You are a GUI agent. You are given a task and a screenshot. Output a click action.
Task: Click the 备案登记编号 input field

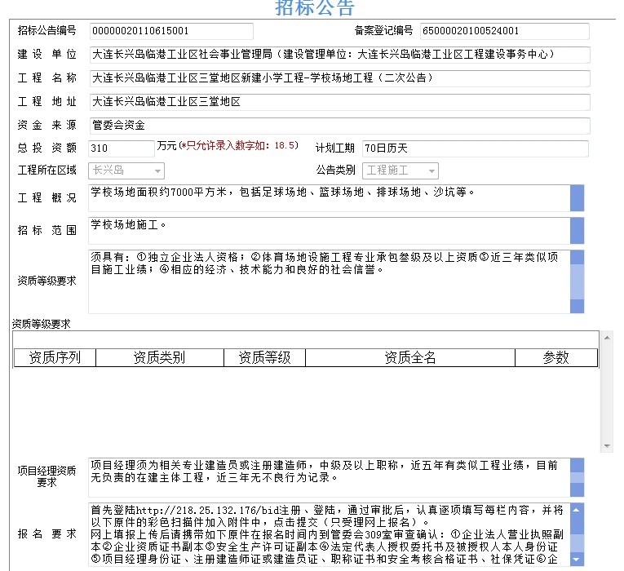click(x=505, y=31)
